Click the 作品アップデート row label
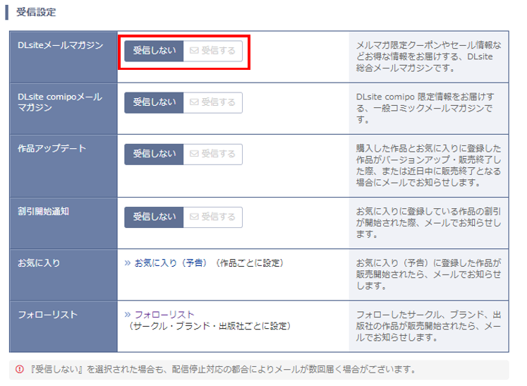This screenshot has width=527, height=386. (x=52, y=148)
